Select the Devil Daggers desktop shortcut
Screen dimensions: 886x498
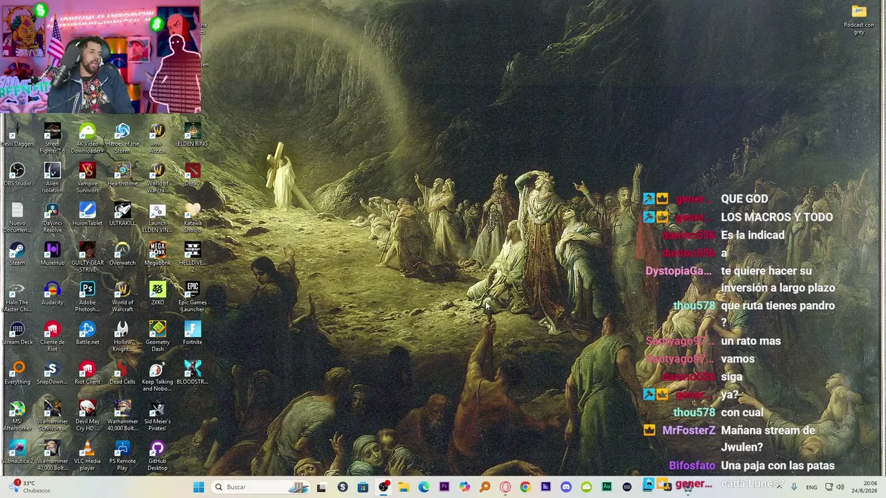tap(17, 135)
